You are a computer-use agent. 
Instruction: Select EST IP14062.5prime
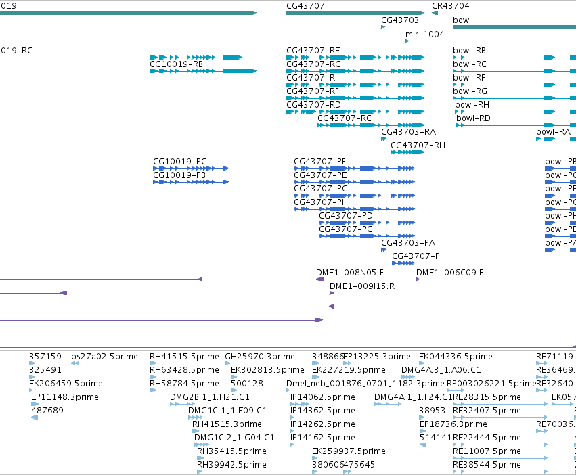(x=323, y=397)
